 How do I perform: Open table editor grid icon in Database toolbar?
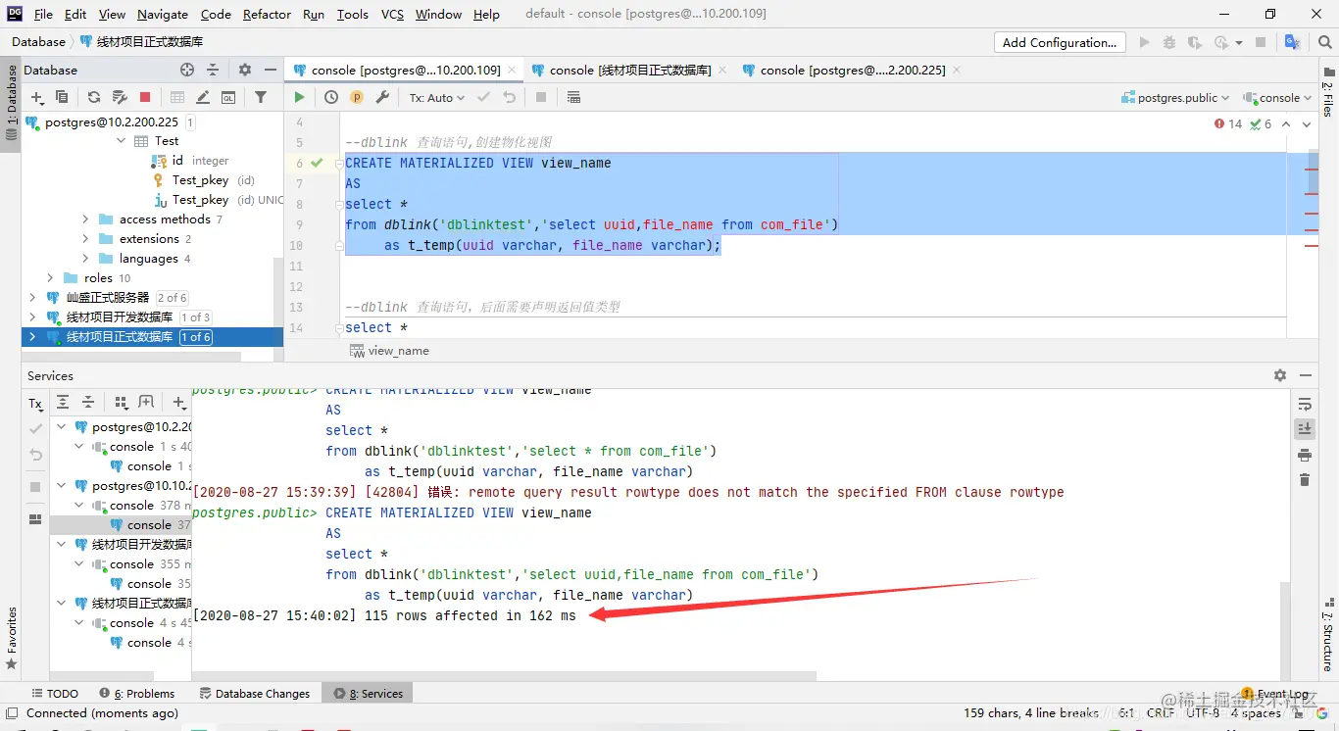coord(177,97)
